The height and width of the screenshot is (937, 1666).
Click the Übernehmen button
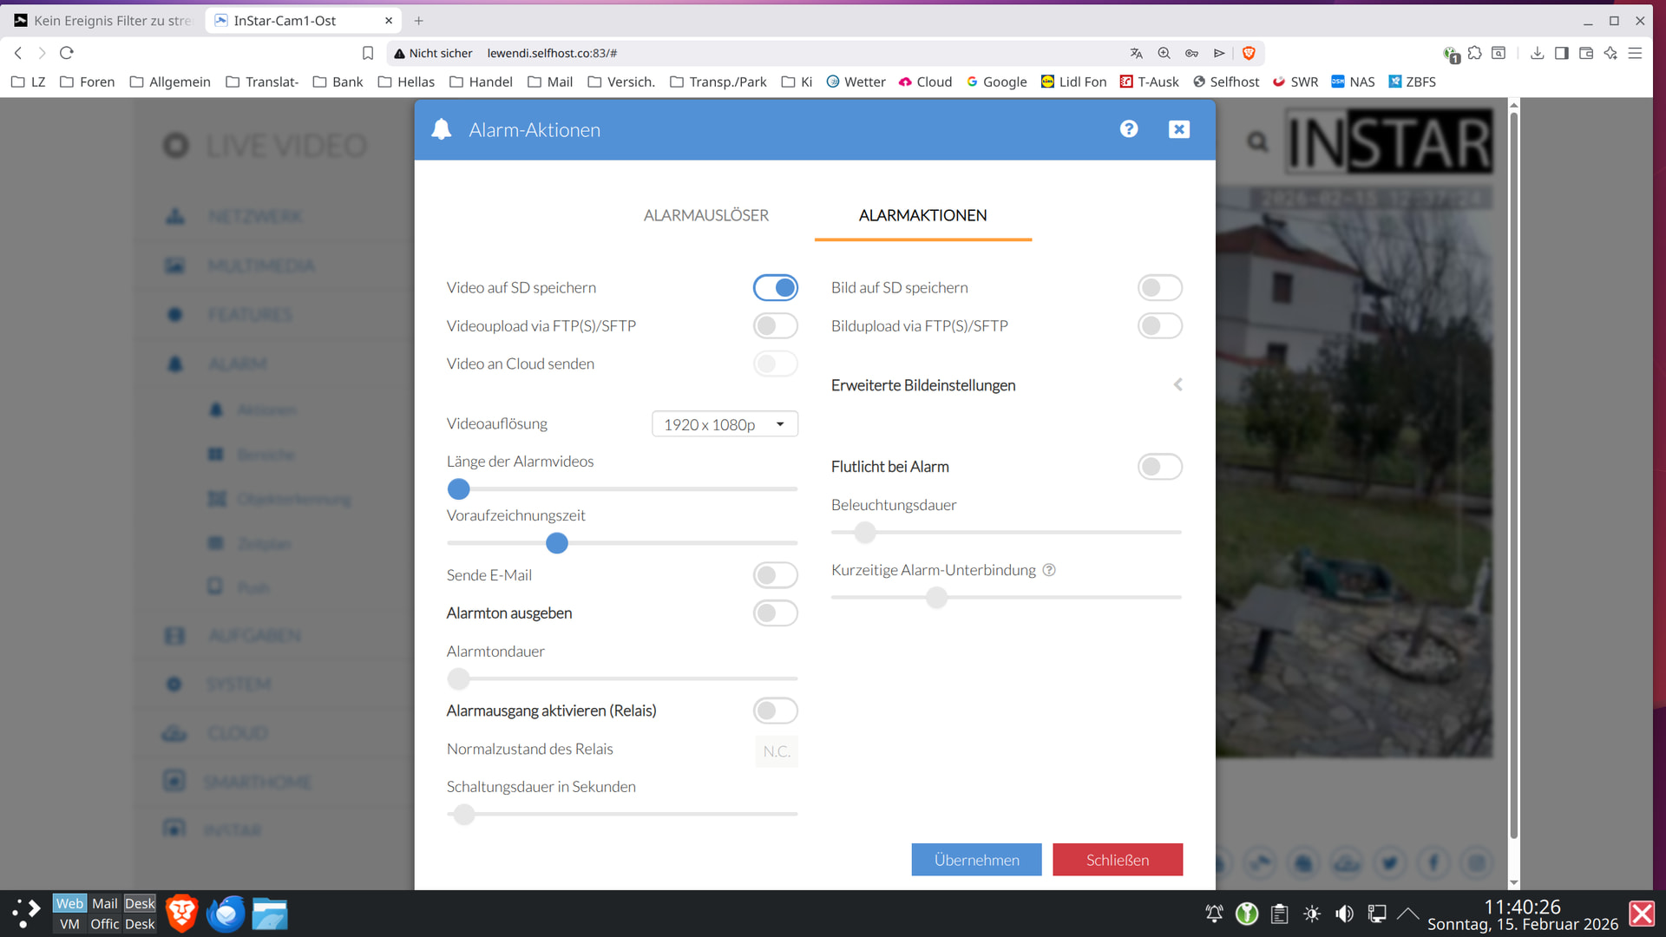(976, 860)
